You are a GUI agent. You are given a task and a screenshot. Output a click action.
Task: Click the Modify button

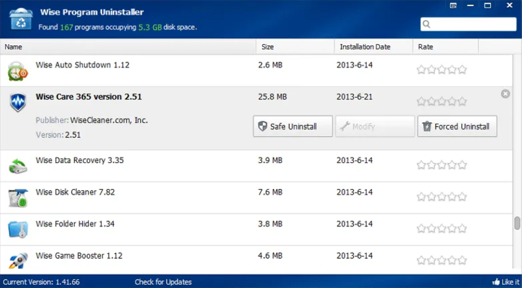pyautogui.click(x=375, y=126)
